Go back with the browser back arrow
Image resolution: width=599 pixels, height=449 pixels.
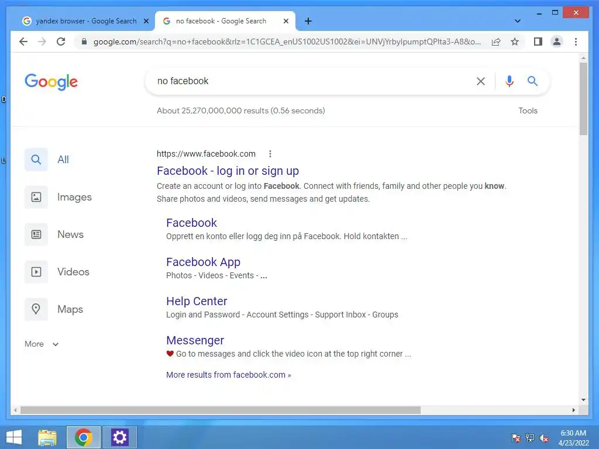[x=23, y=42]
